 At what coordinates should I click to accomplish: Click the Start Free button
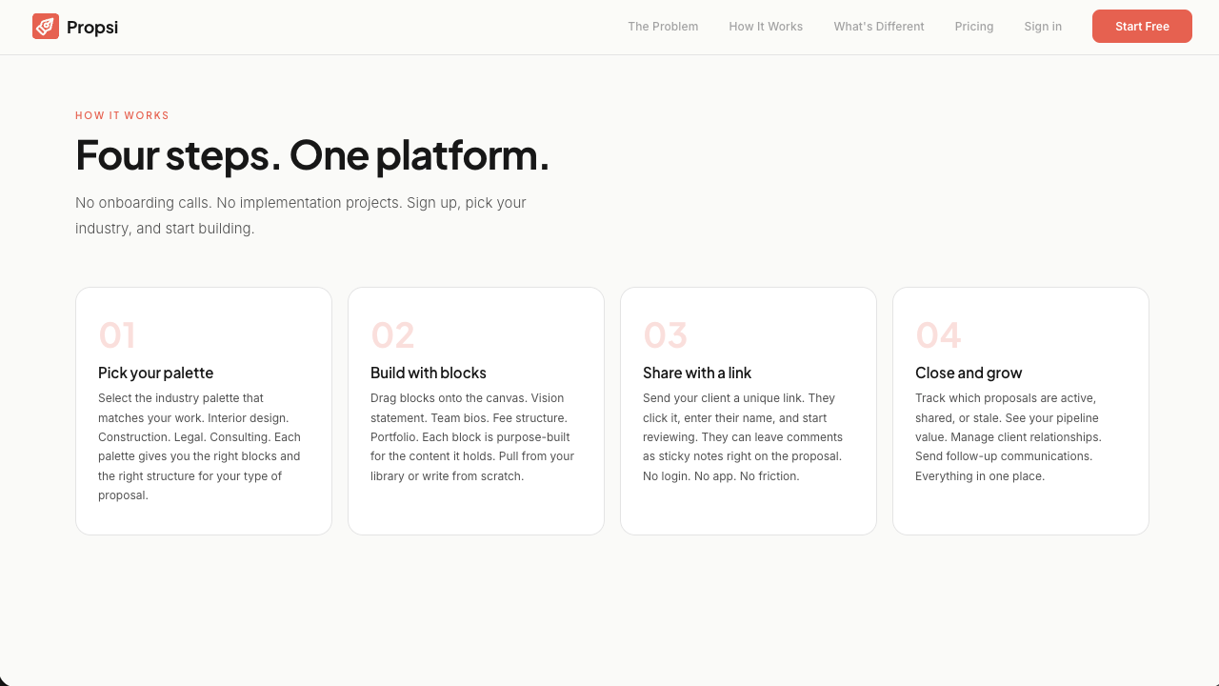tap(1142, 27)
